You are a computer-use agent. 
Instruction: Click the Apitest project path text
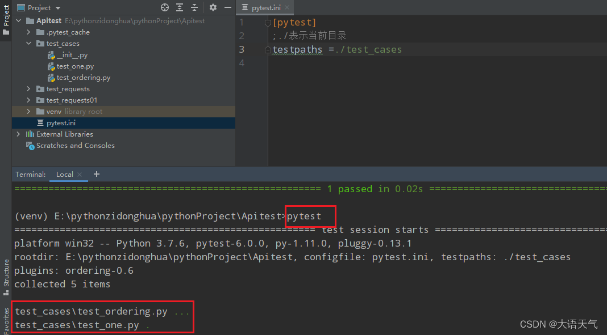135,21
